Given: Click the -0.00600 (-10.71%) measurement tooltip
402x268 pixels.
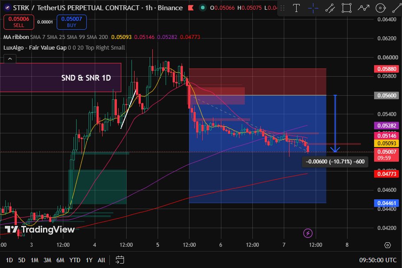Looking at the screenshot, I should point(335,162).
